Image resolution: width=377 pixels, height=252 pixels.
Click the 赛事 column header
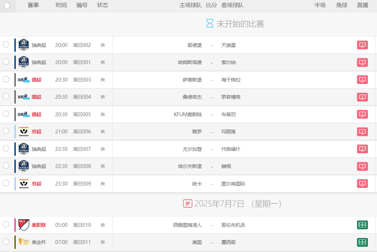click(x=33, y=5)
